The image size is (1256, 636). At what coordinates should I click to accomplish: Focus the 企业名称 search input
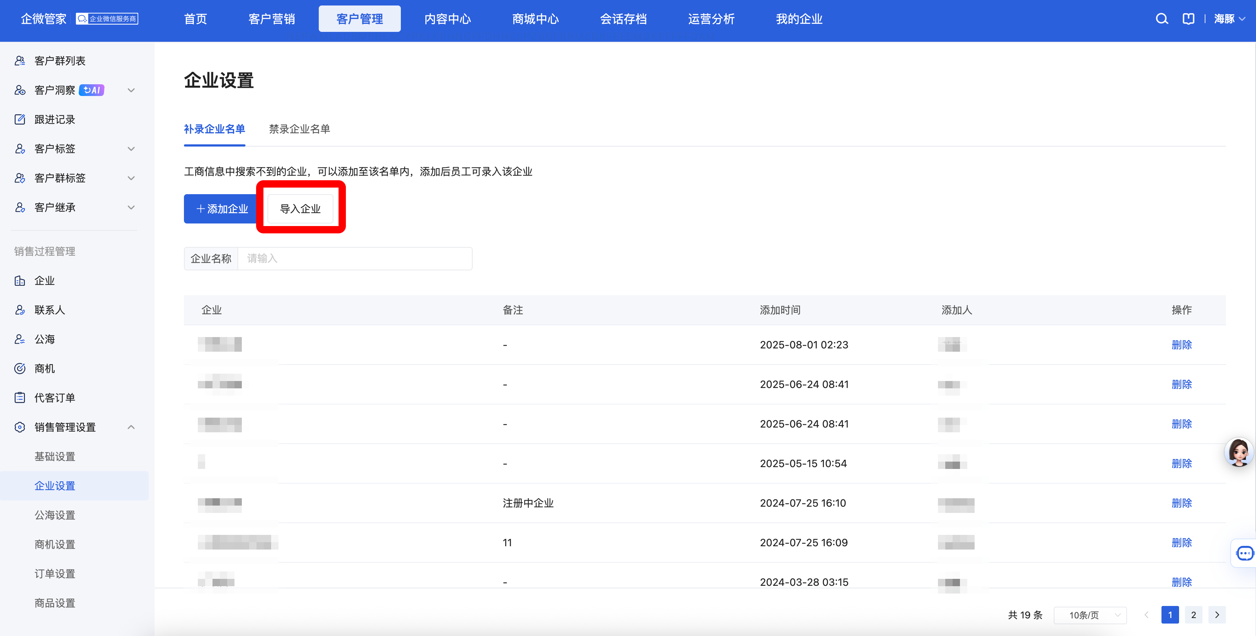coord(354,258)
